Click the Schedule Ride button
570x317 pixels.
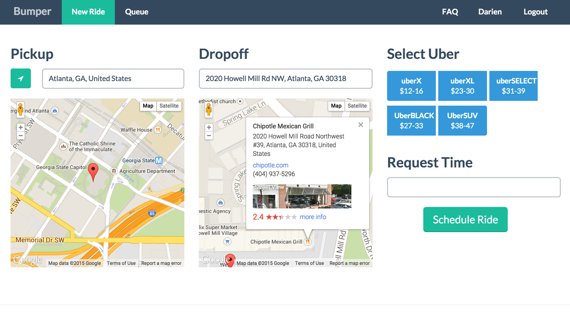tap(465, 220)
